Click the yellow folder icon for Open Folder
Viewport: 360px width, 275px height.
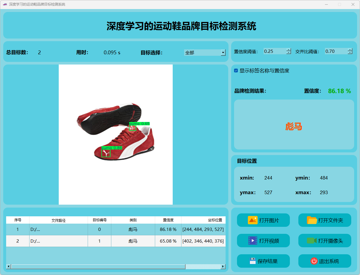[312, 220]
